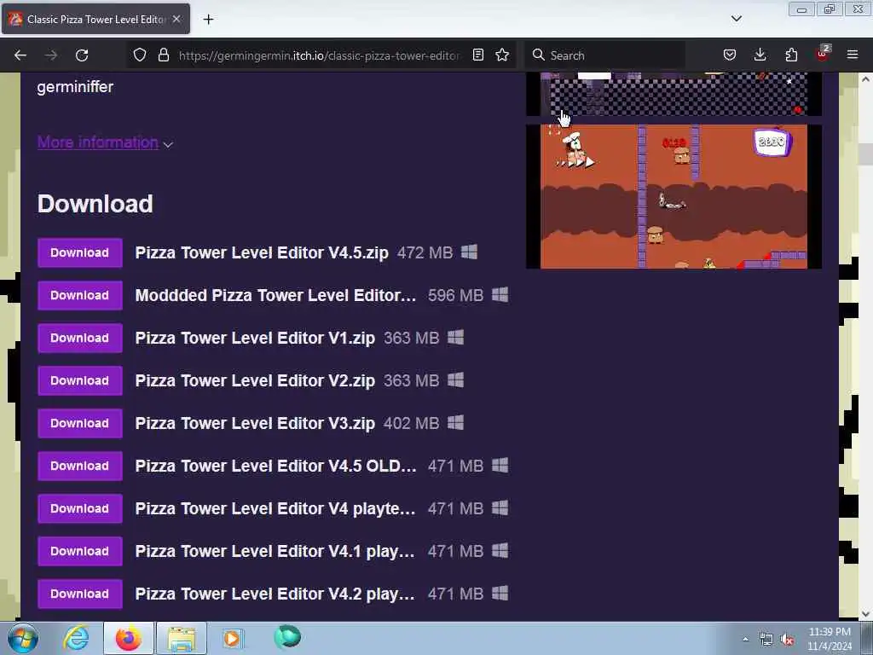The height and width of the screenshot is (655, 873).
Task: Click the Download section heading
Action: pos(95,204)
